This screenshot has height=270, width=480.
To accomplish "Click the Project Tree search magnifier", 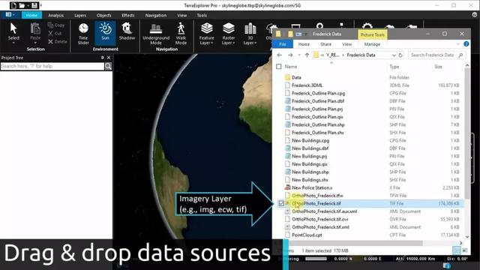I will pyautogui.click(x=108, y=66).
